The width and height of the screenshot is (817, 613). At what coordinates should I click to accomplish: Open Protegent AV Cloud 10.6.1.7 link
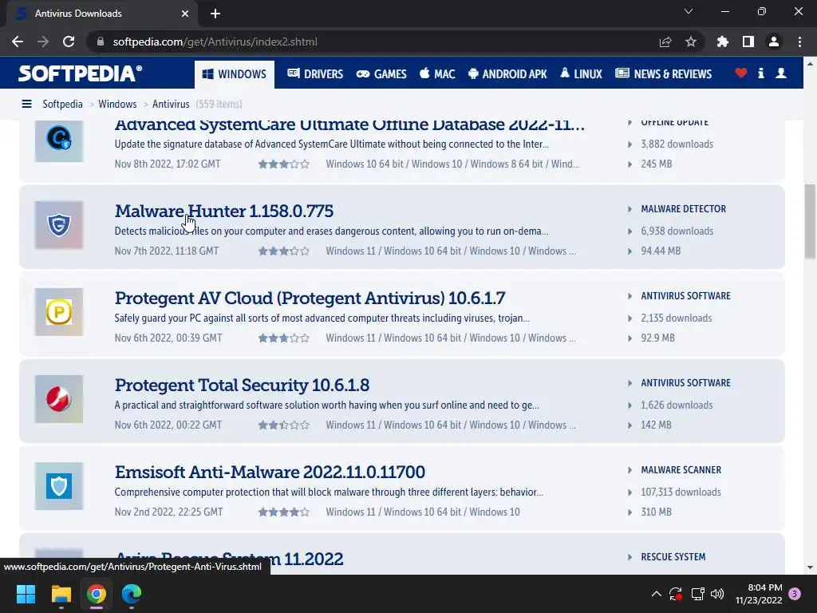click(310, 299)
